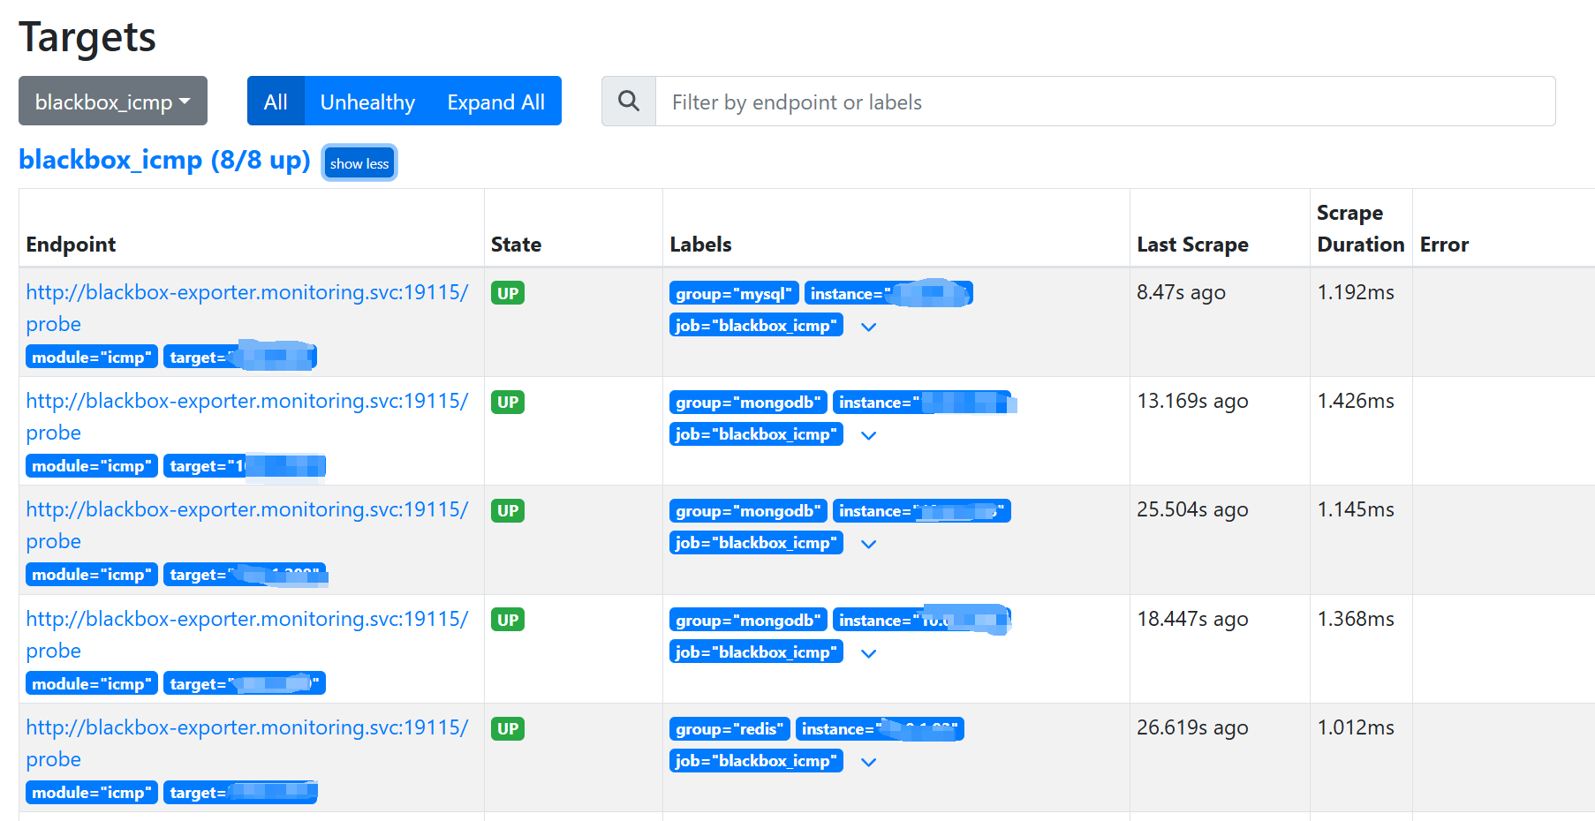Click UP state badge in 25.504s ago row
This screenshot has width=1595, height=821.
click(x=508, y=510)
